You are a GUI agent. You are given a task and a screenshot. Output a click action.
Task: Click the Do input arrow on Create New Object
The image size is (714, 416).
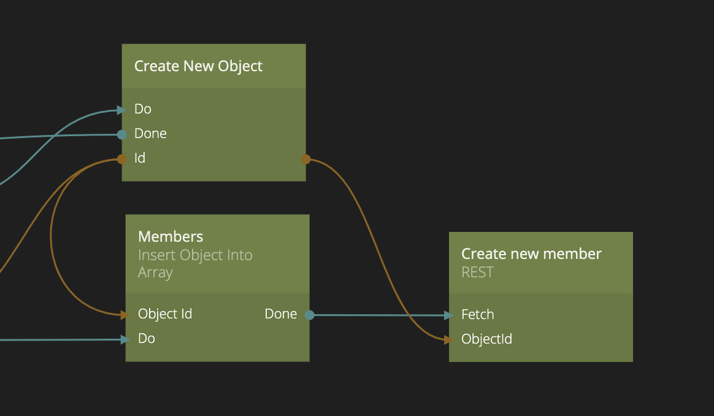(123, 110)
